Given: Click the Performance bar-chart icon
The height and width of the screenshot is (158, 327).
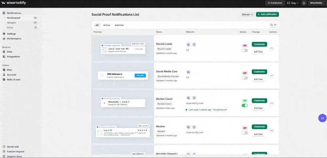Looking at the screenshot, I should tap(4, 39).
